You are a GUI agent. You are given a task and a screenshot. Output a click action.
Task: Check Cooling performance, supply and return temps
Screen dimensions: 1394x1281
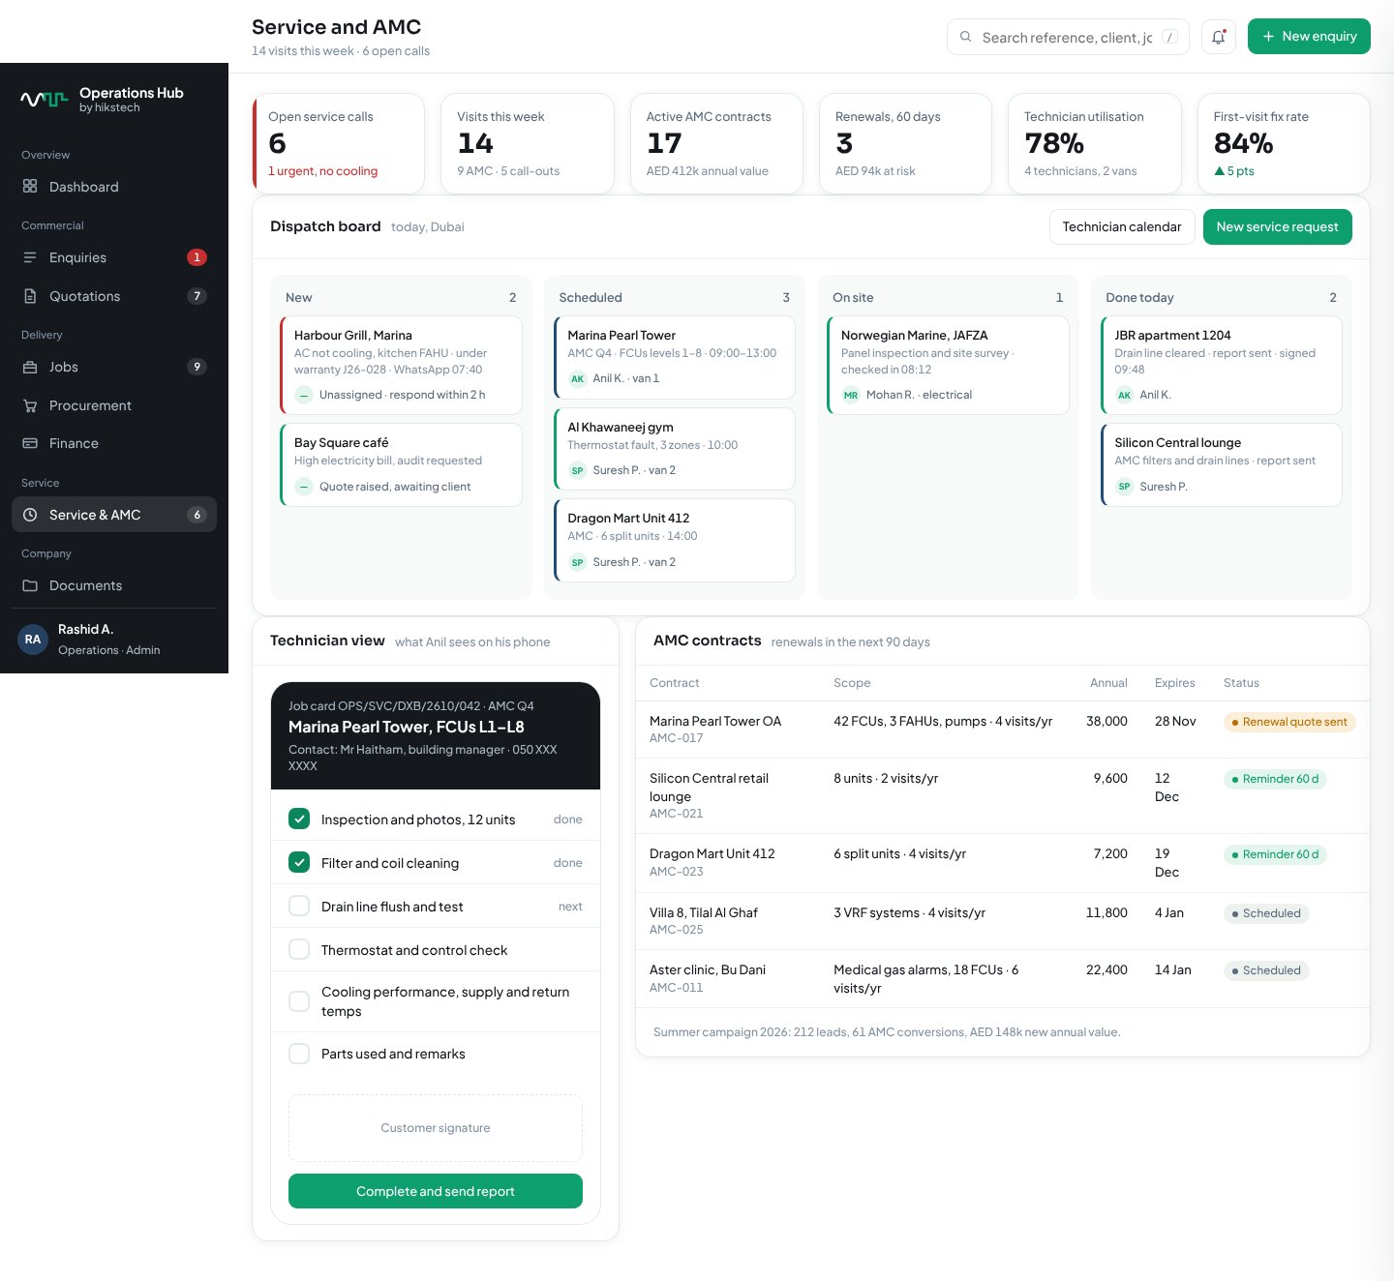[299, 1001]
